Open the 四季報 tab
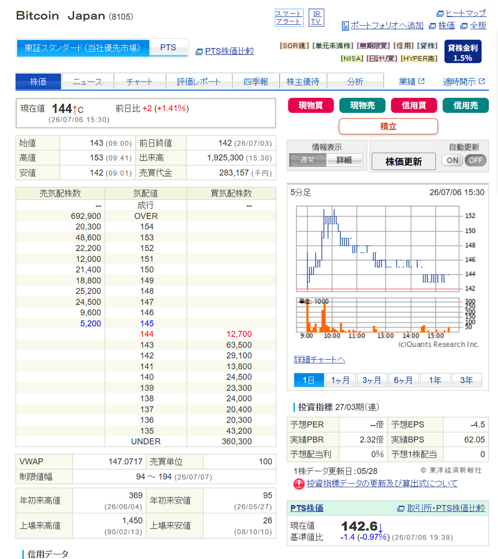This screenshot has width=498, height=559. tap(256, 82)
